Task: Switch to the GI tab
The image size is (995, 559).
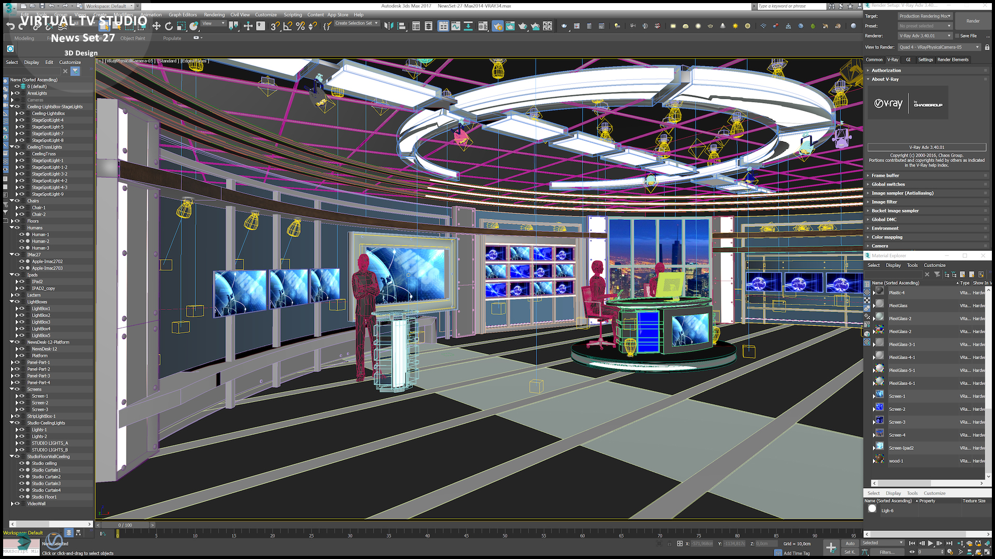Action: click(x=908, y=60)
